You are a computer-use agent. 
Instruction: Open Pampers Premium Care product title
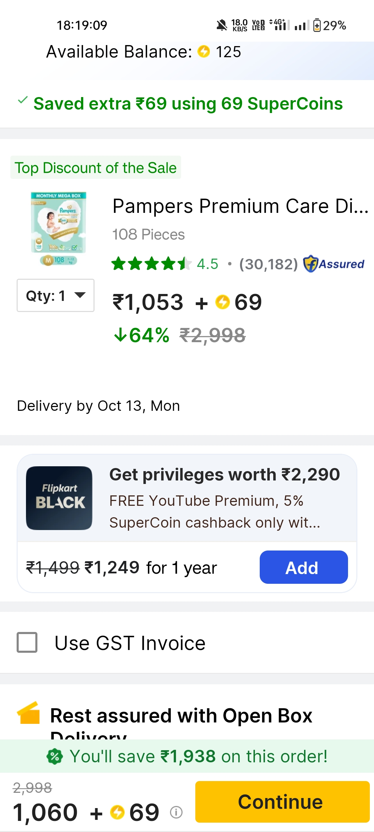[240, 206]
